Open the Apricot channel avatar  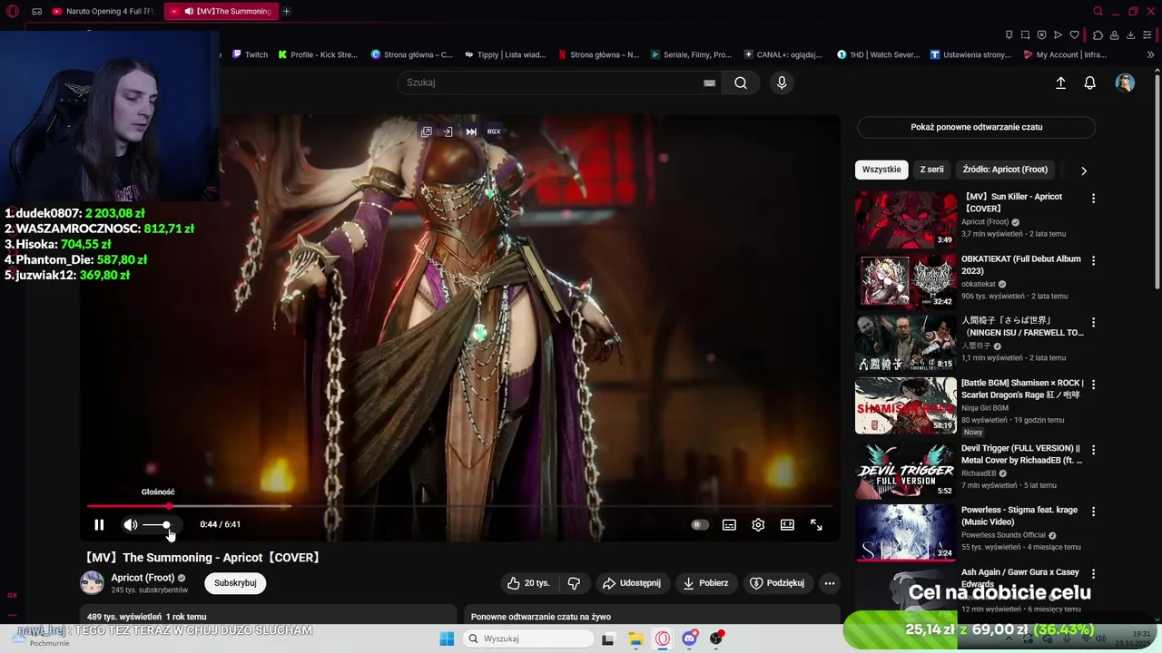click(92, 583)
